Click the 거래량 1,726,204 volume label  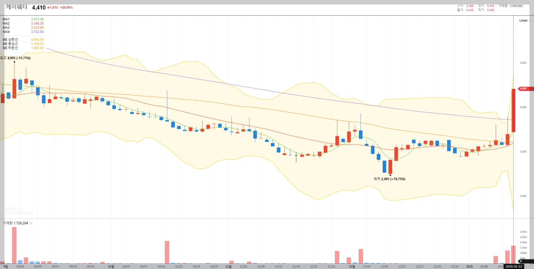tap(16, 223)
